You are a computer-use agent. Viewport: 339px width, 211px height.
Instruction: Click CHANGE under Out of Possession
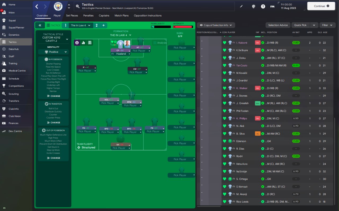(x=53, y=158)
